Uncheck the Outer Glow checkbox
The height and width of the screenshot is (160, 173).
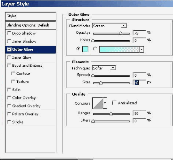(x=9, y=49)
